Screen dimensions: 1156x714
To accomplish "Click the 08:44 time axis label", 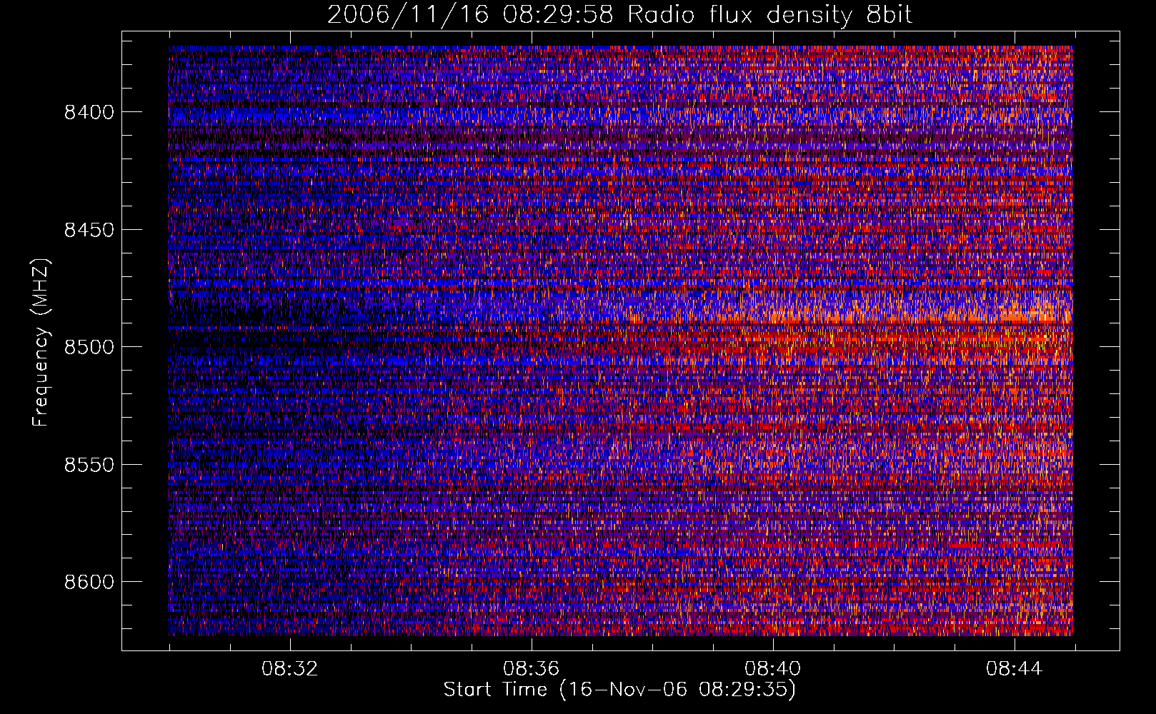I will coord(1014,669).
